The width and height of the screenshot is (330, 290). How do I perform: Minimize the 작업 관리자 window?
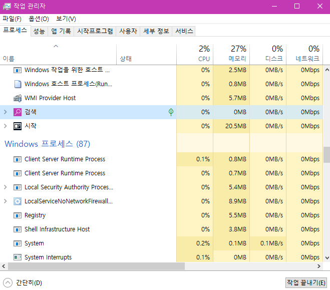coord(274,7)
